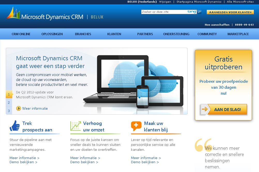Click the Aan de slag! button
Image resolution: width=259 pixels, height=172 pixels.
click(224, 109)
